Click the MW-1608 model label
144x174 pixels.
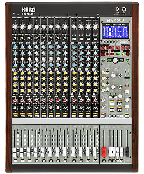point(115,20)
